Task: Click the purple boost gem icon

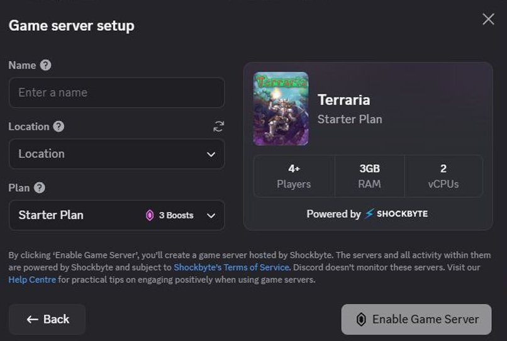Action: [150, 215]
